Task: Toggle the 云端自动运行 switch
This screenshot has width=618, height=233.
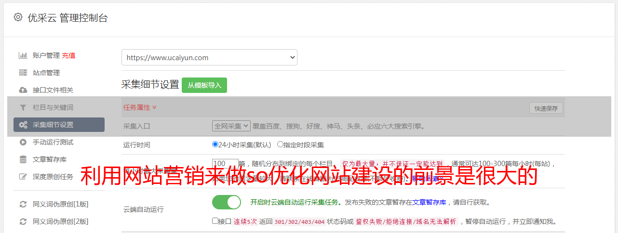Action: point(227,202)
